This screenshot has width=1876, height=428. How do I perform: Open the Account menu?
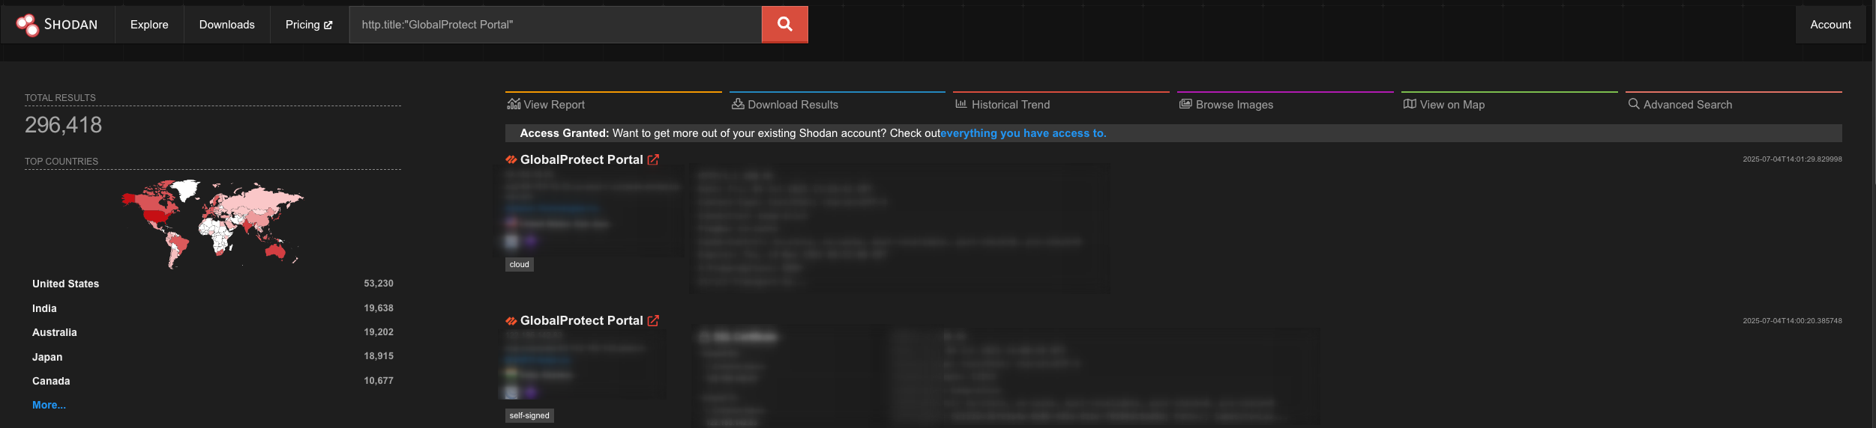[x=1830, y=25]
